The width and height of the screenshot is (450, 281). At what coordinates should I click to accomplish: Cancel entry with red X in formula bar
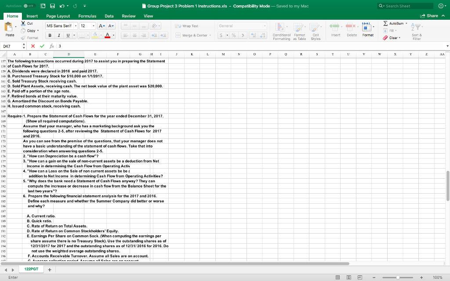point(33,46)
